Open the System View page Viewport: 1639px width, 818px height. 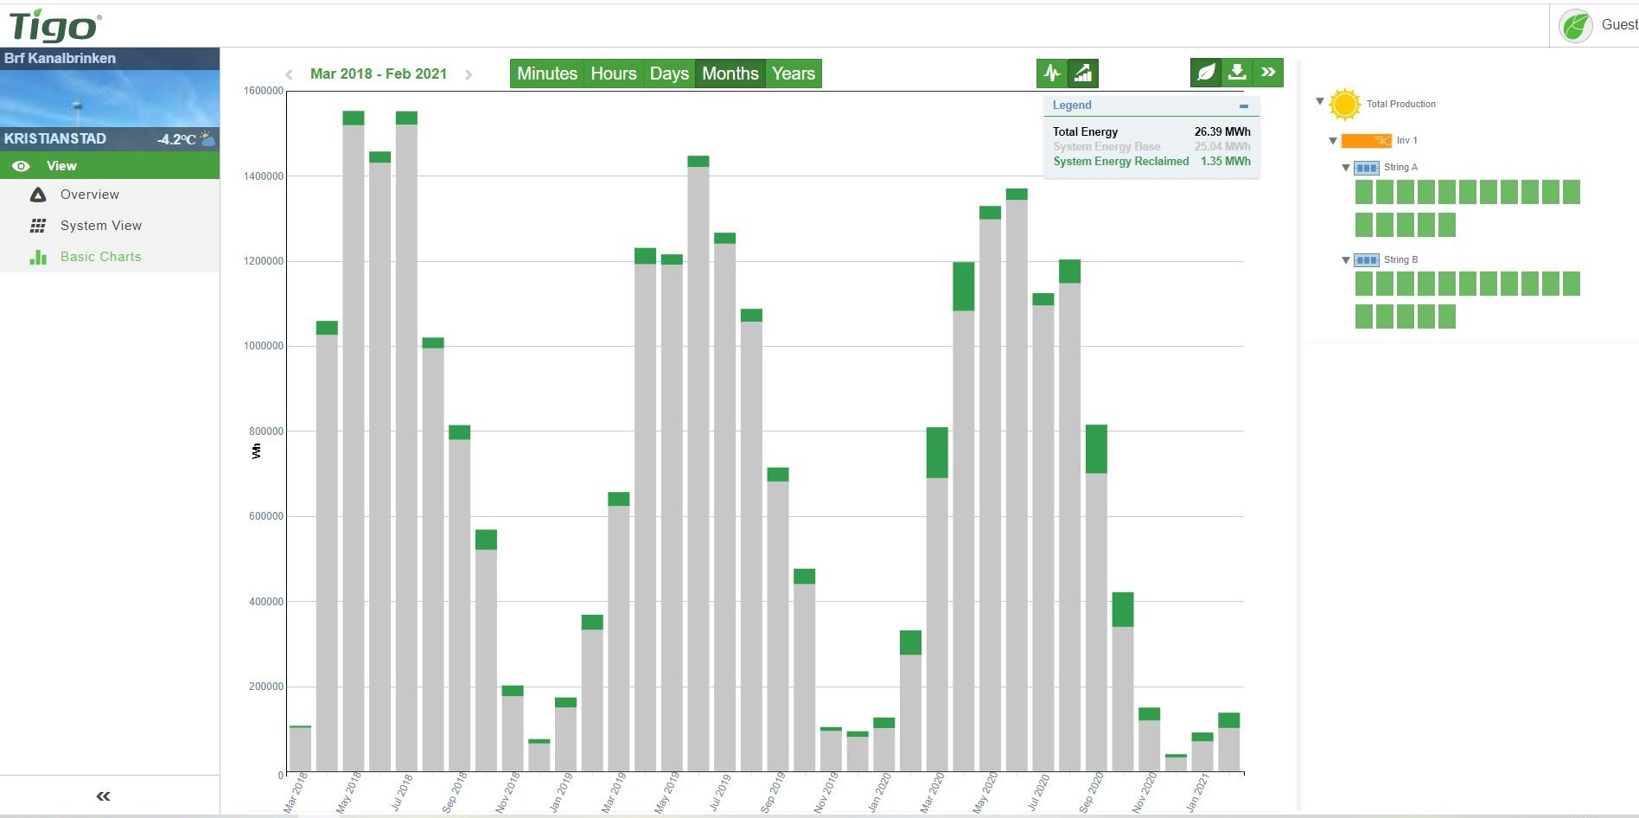click(x=100, y=226)
